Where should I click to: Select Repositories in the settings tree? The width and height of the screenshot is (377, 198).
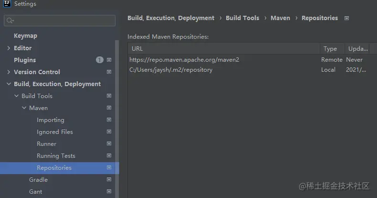[x=54, y=168]
